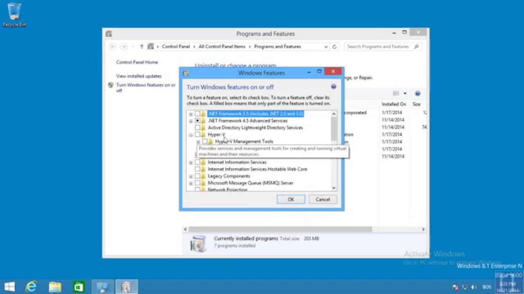Click the help icon in Windows Features dialog

(333, 87)
